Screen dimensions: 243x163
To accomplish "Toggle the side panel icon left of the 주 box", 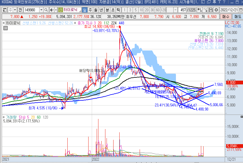I will [x=5, y=10].
